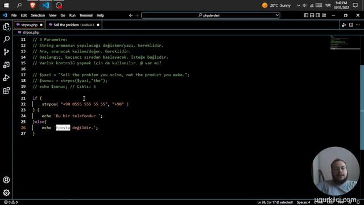This screenshot has height=205, width=364.
Task: Open the Customize Layout icon
Action: [x=324, y=15]
